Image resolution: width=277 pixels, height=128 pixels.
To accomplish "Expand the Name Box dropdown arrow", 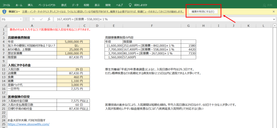I will [21, 19].
